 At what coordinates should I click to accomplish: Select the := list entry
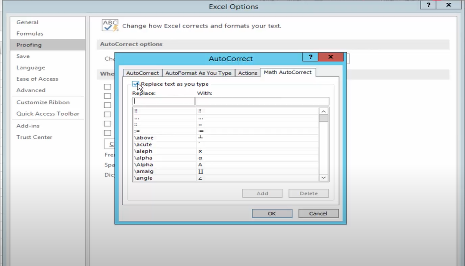pos(225,131)
